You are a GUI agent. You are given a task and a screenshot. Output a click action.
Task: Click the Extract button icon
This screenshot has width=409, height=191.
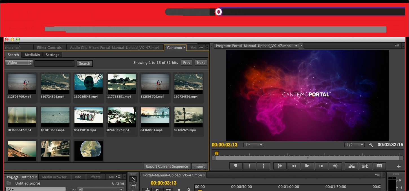pyautogui.click(x=365, y=166)
